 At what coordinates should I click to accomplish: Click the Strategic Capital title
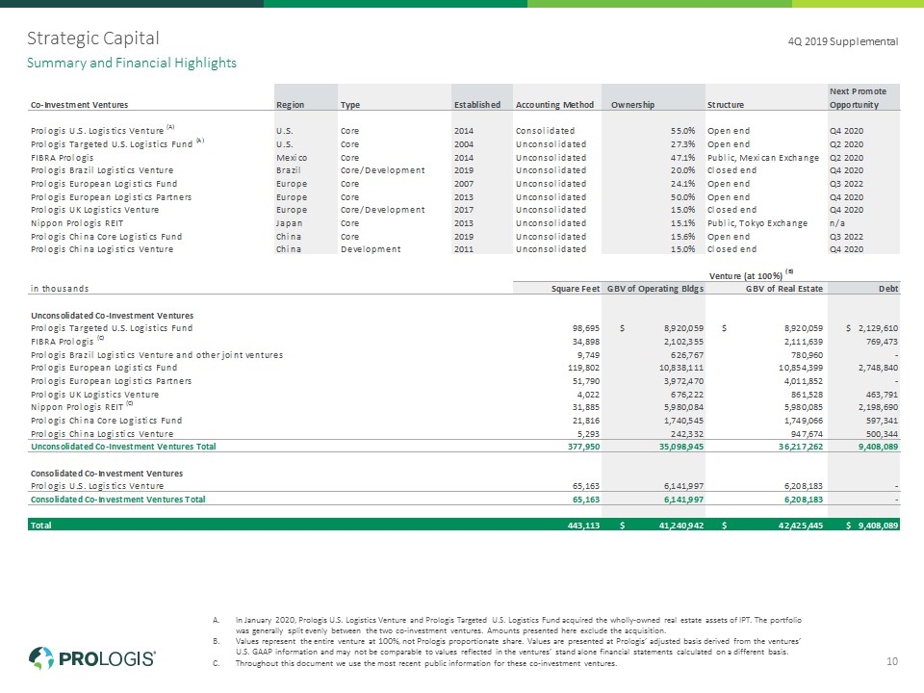[x=93, y=38]
